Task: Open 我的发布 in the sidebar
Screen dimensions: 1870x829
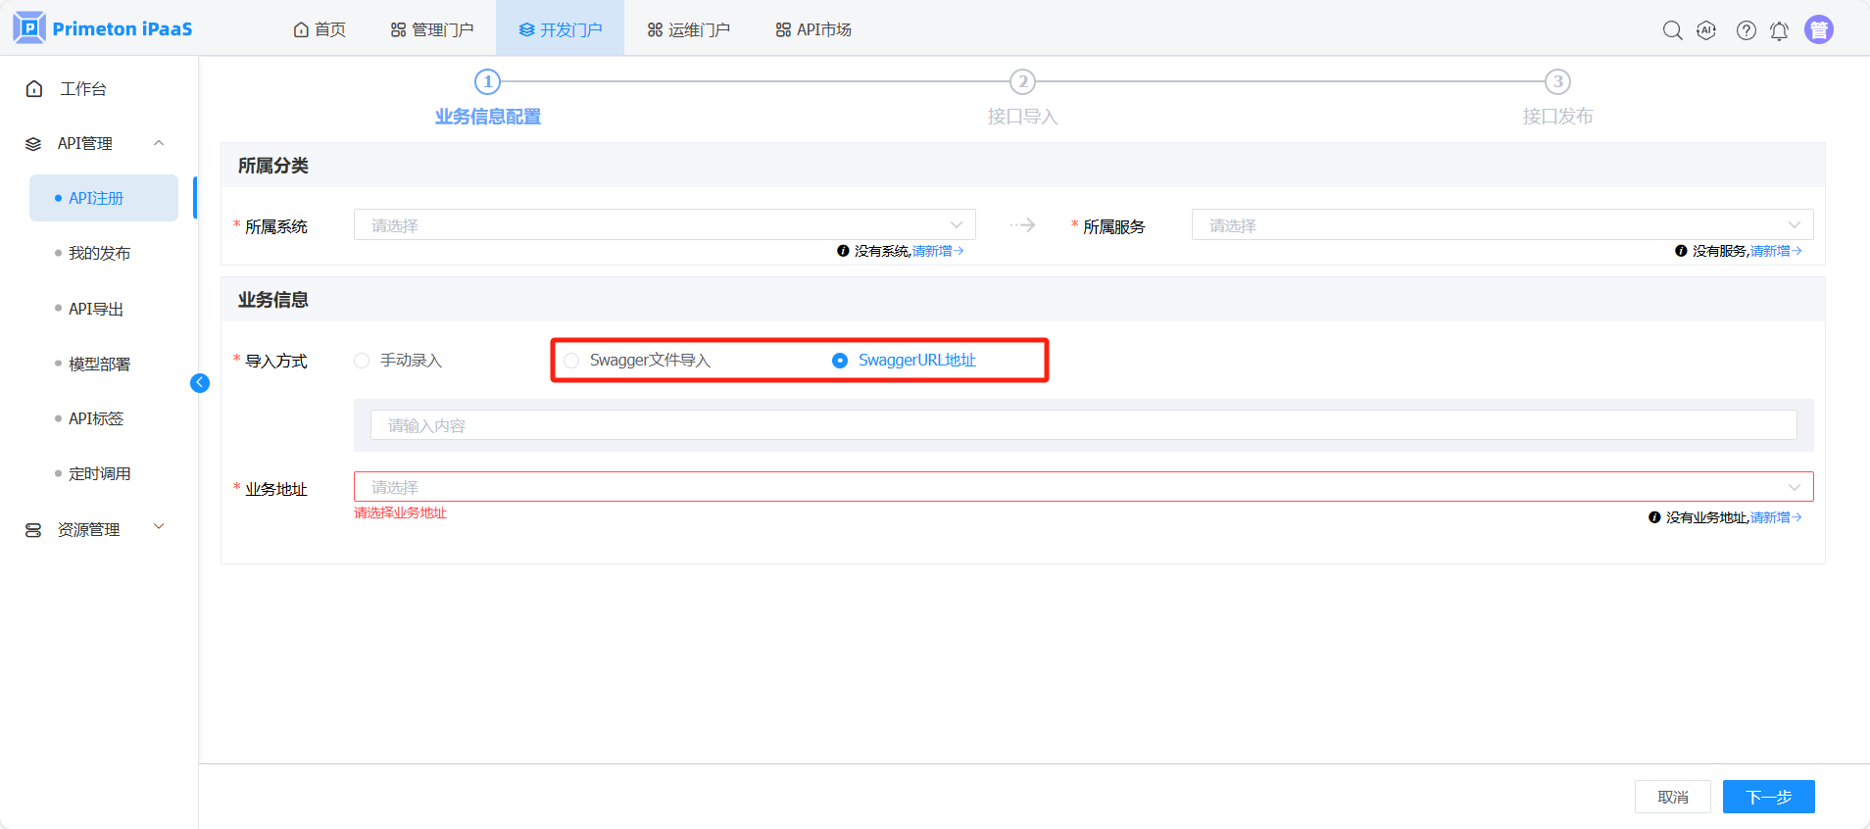Action: [99, 253]
